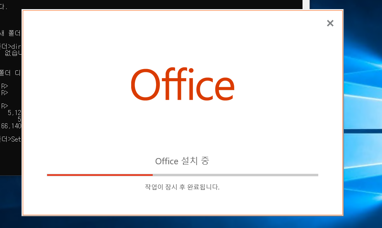Click the command prompt window scrollbar

pos(306,5)
